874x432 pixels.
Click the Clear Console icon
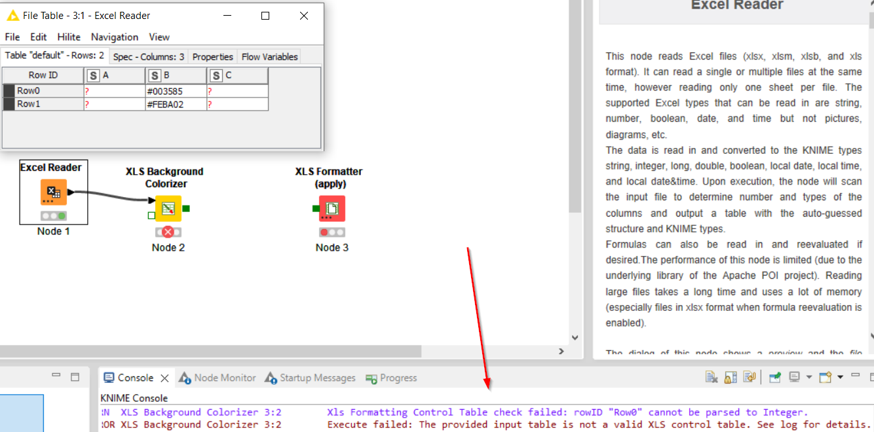[x=712, y=377]
